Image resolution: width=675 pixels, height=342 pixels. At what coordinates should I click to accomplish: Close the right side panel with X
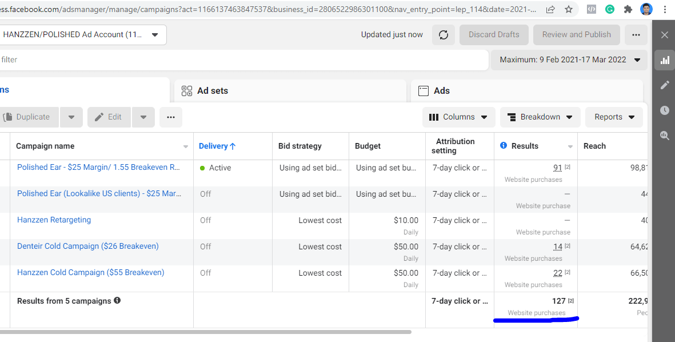[x=664, y=35]
